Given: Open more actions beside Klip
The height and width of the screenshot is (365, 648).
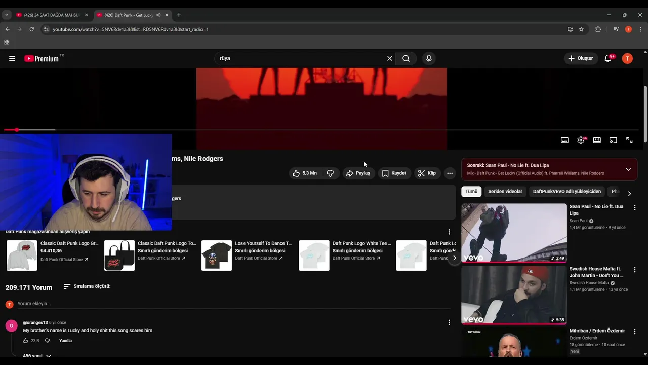Looking at the screenshot, I should 450,173.
